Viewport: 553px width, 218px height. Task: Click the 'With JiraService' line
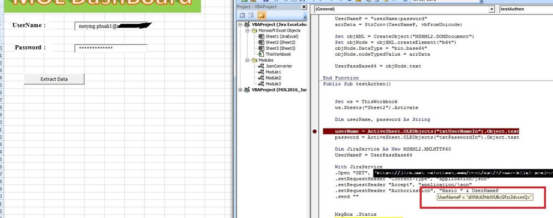[x=359, y=167]
